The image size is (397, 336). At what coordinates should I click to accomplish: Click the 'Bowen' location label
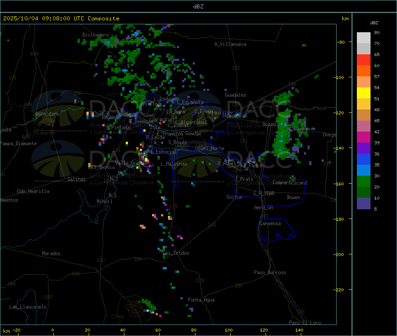[293, 197]
